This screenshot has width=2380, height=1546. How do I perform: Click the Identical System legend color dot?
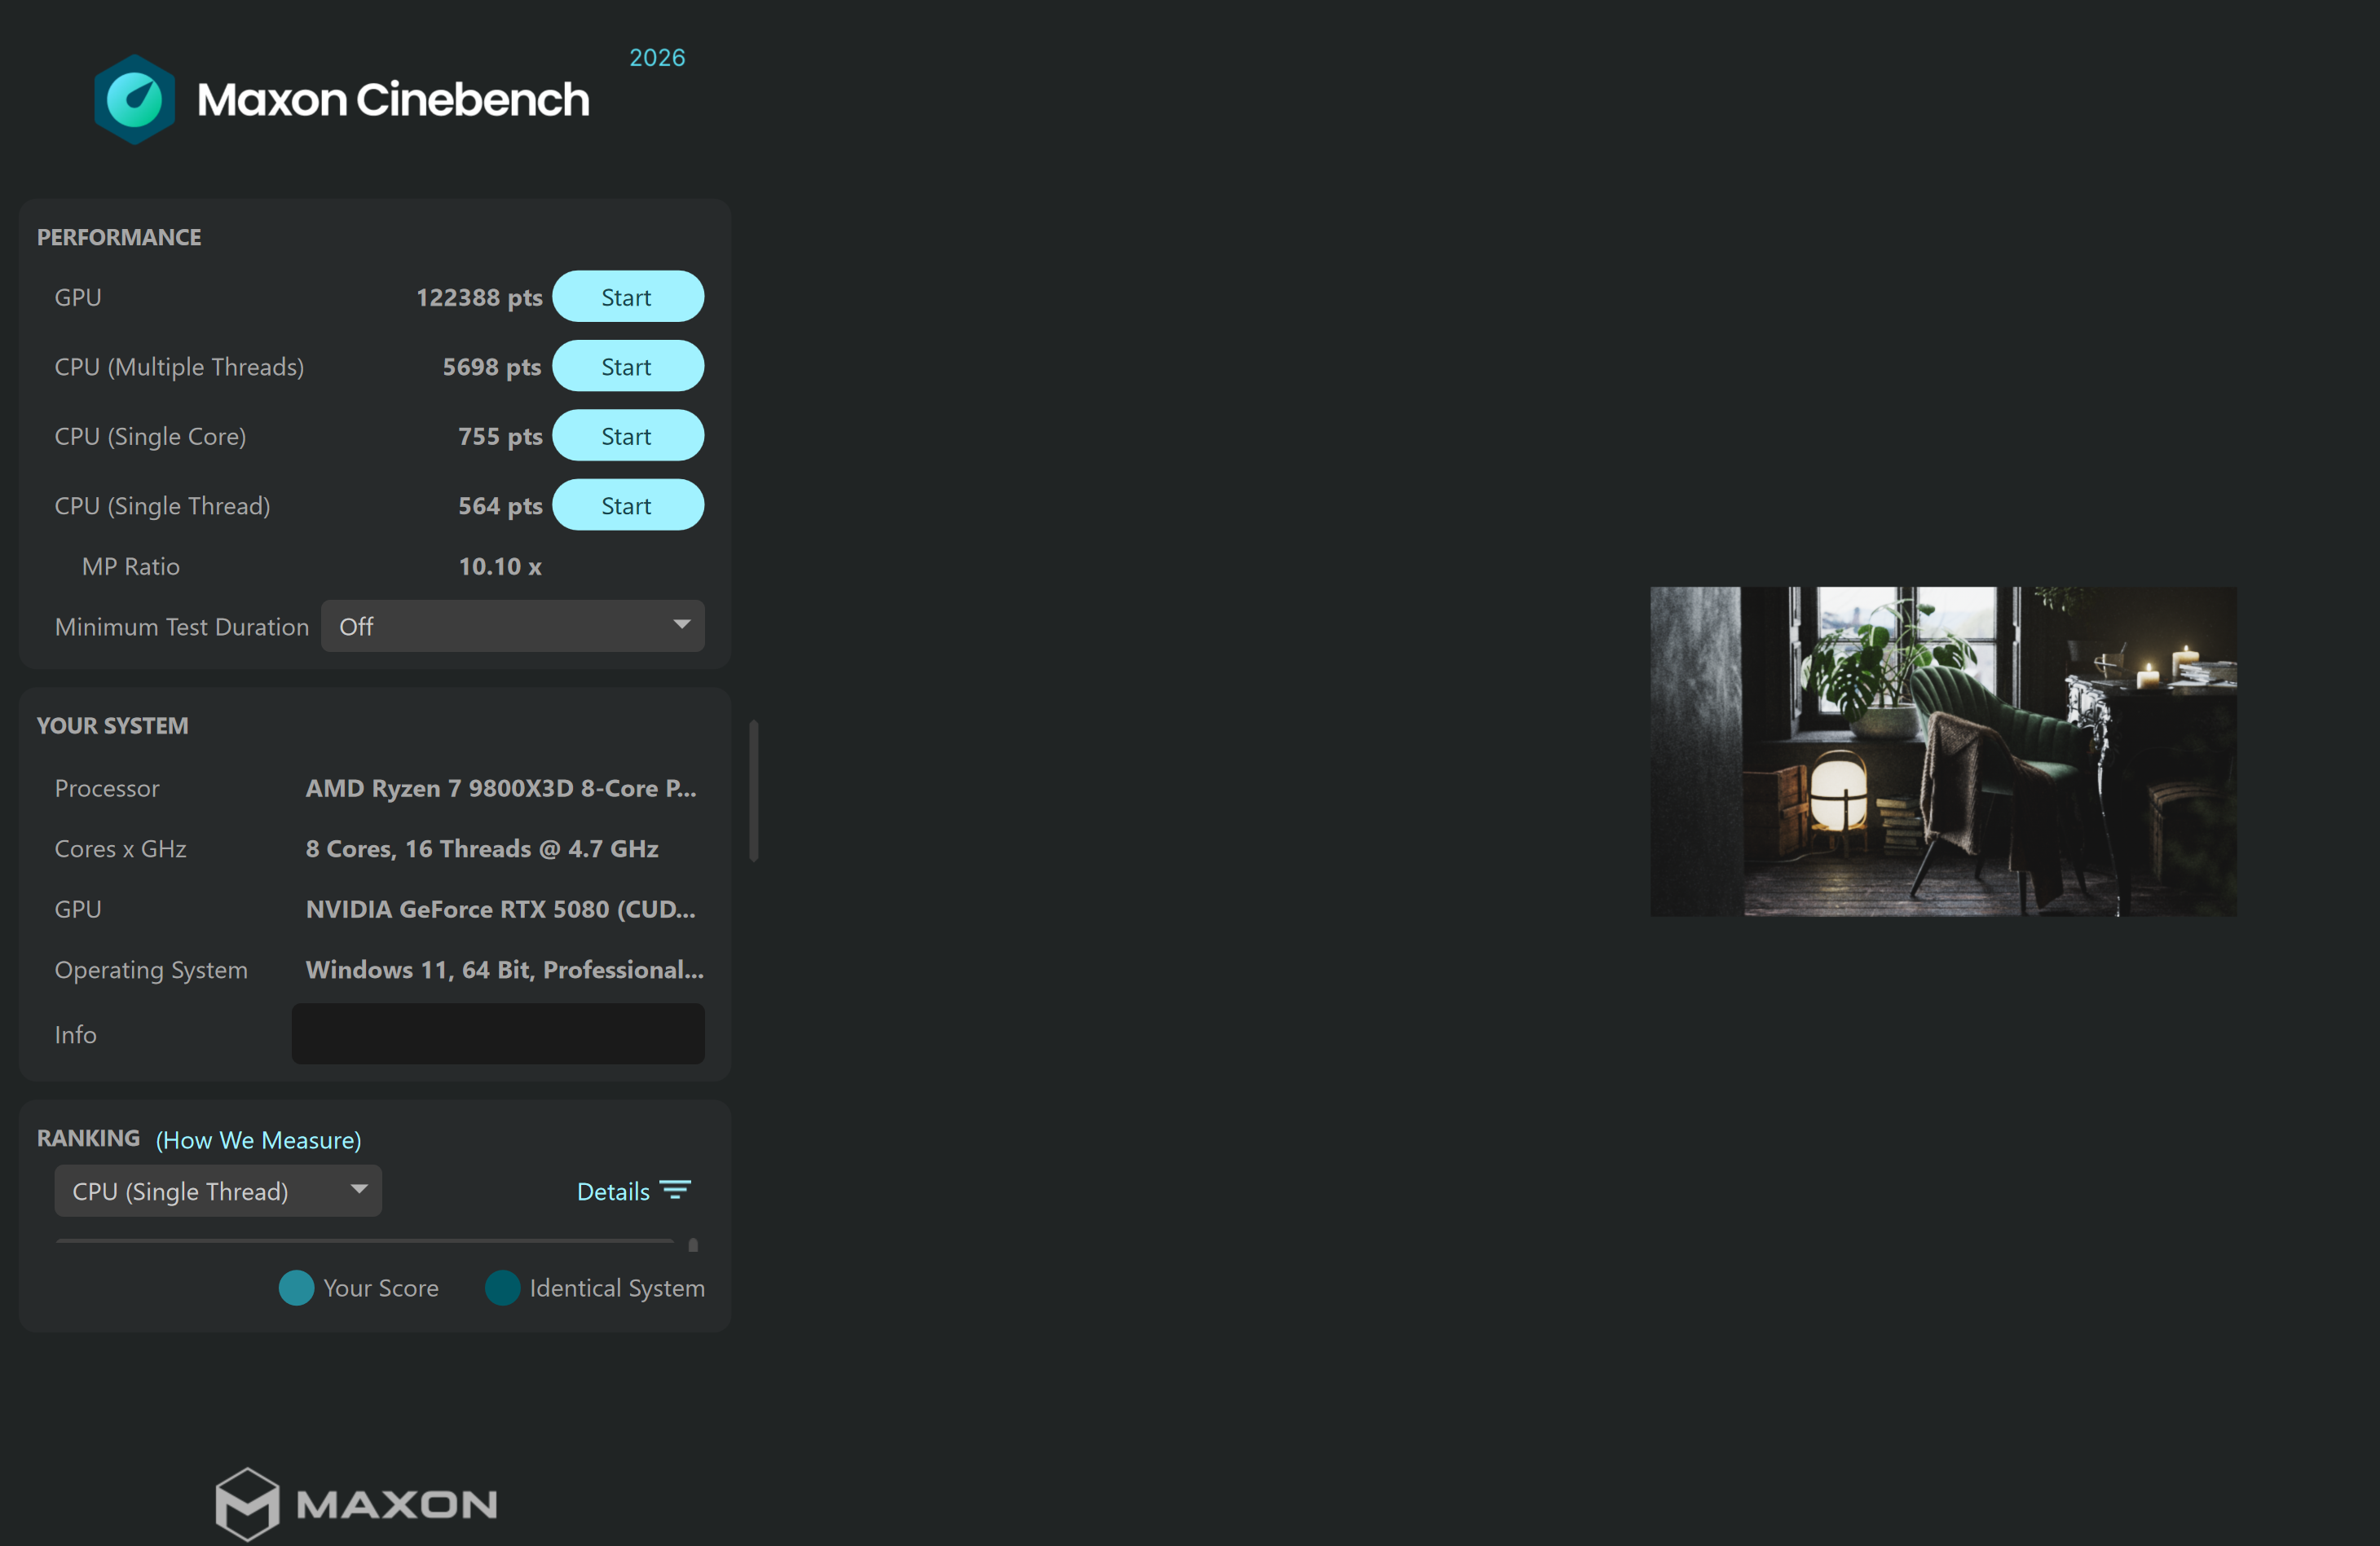tap(502, 1288)
